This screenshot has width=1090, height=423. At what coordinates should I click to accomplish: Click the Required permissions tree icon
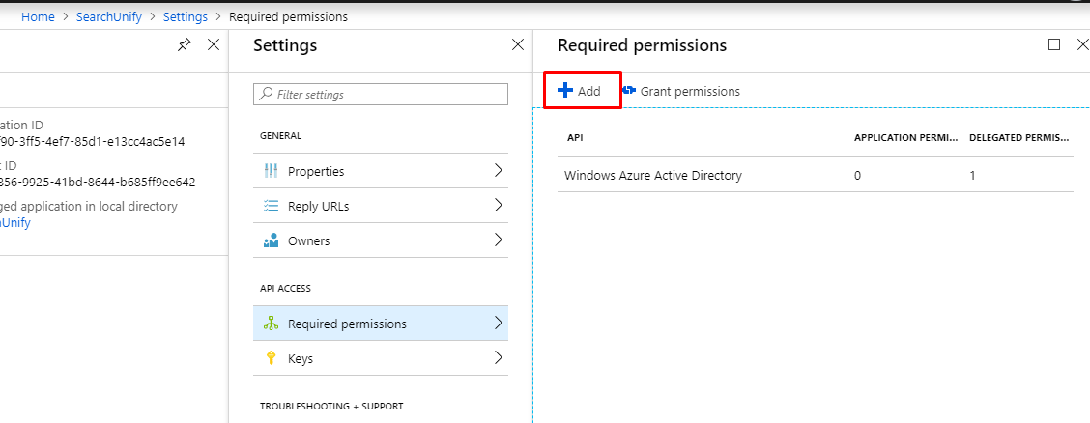271,324
